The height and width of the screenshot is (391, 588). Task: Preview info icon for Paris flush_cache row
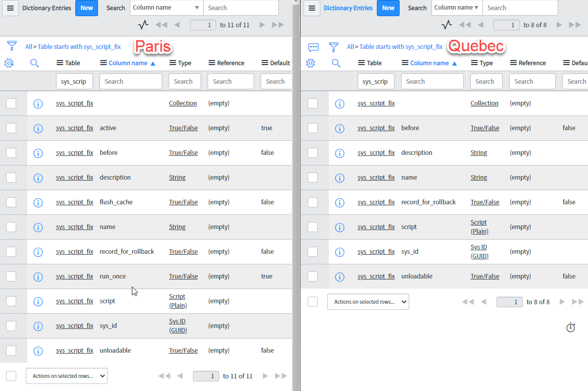tap(38, 203)
